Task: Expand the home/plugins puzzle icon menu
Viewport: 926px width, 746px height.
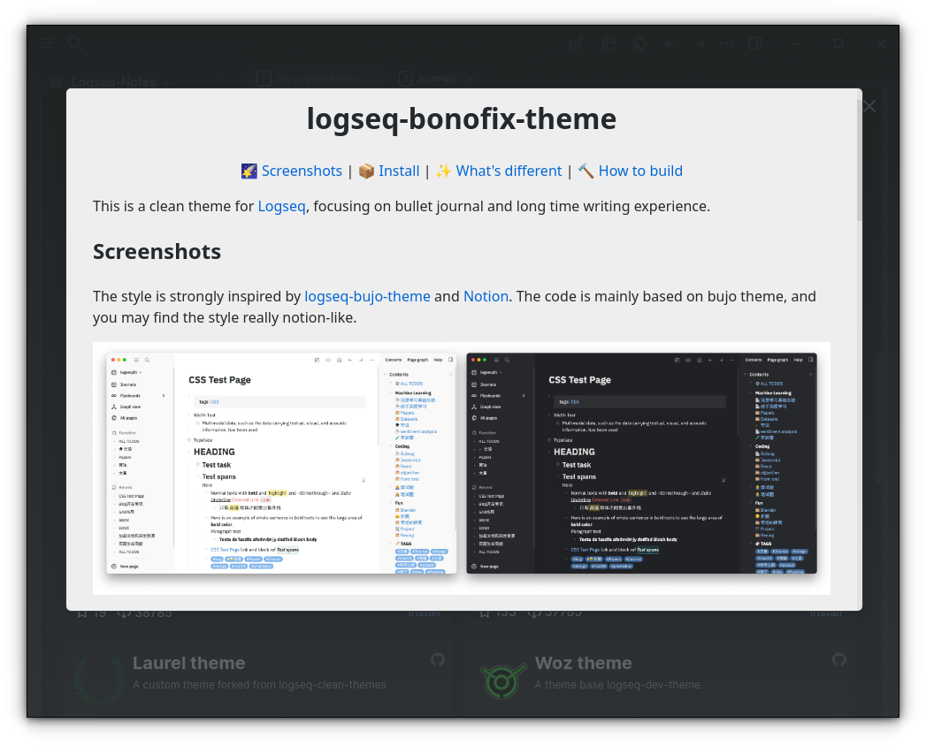Action: click(x=639, y=42)
